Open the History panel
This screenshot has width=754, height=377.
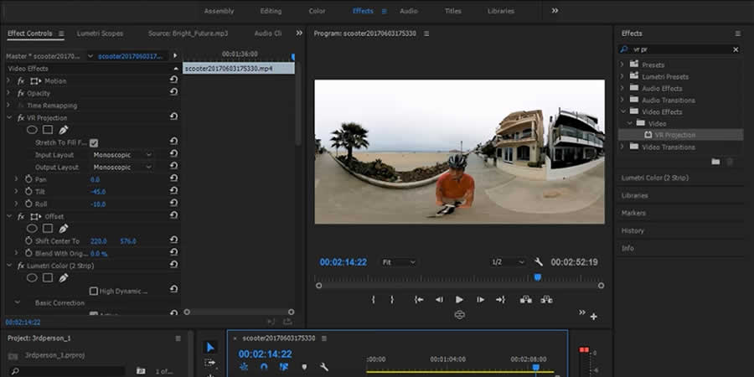coord(633,231)
